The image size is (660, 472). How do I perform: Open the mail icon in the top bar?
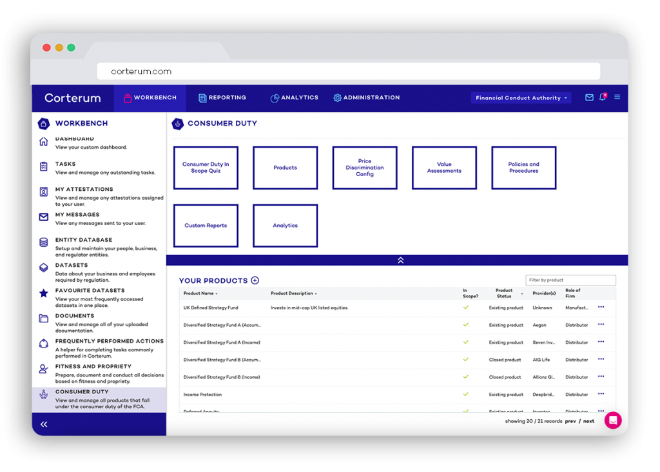589,97
